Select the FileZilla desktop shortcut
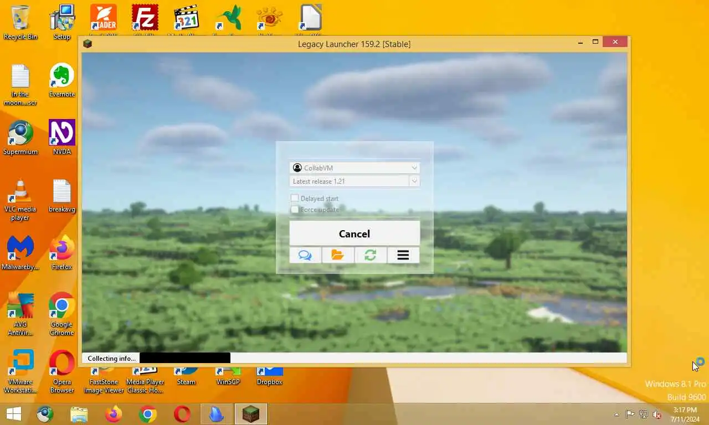The width and height of the screenshot is (709, 425). point(145,20)
